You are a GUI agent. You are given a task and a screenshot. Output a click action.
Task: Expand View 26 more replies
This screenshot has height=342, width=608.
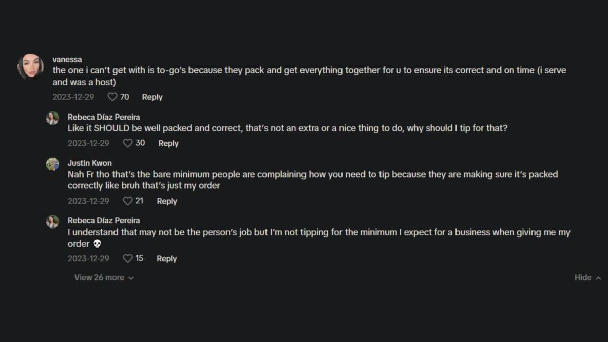[104, 278]
